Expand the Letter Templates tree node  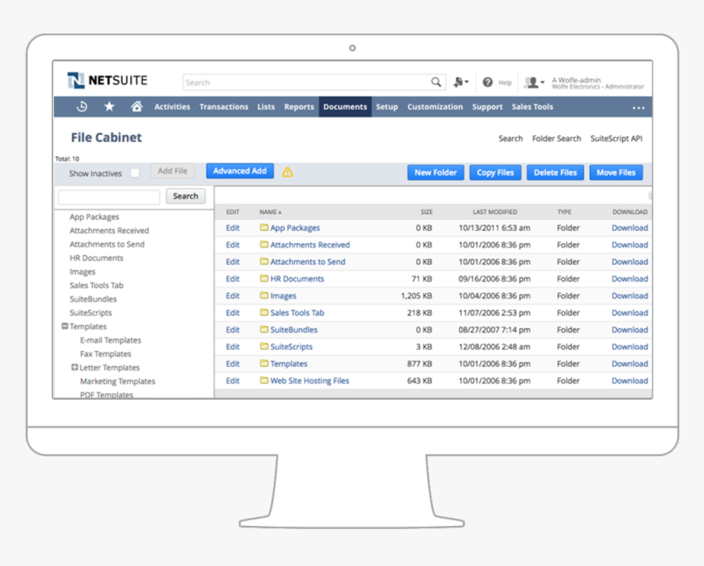(74, 367)
